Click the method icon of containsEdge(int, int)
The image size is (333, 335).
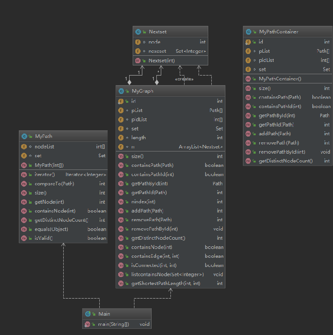tap(121, 256)
